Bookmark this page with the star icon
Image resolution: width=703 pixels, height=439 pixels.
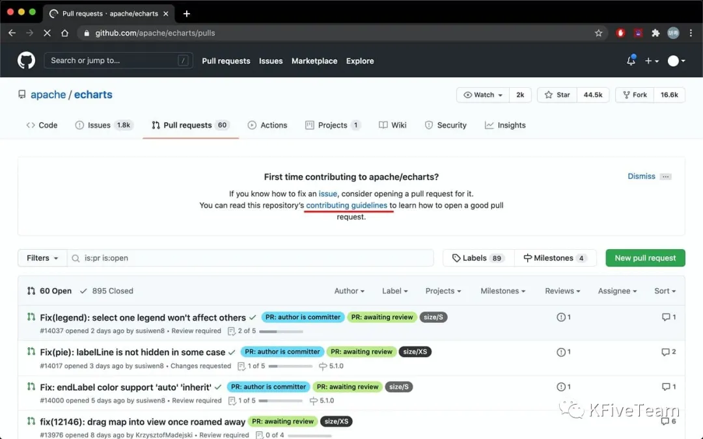point(598,33)
